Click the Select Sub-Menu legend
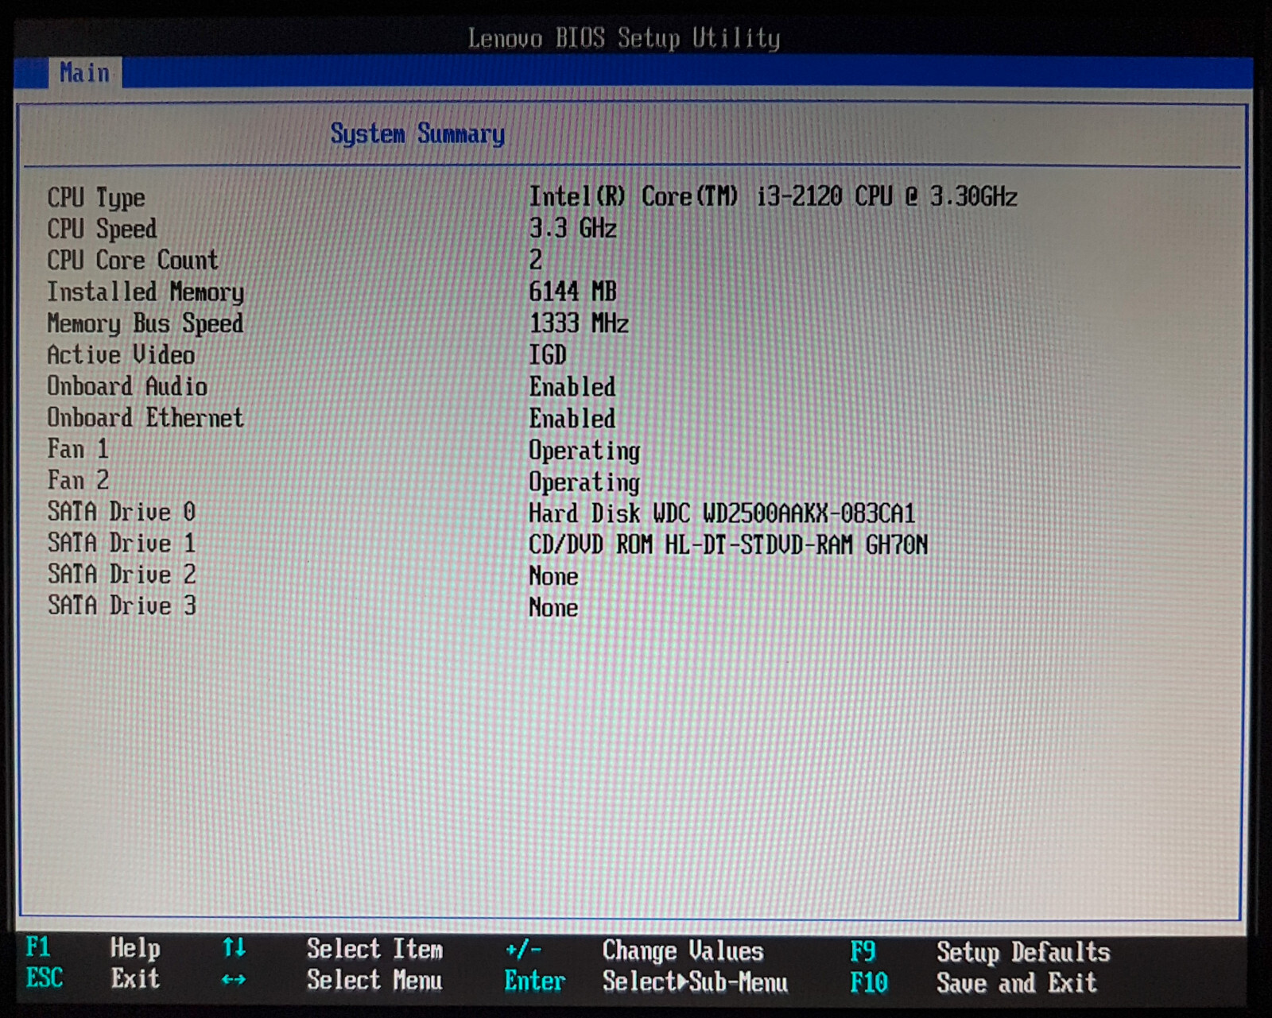 pyautogui.click(x=695, y=982)
